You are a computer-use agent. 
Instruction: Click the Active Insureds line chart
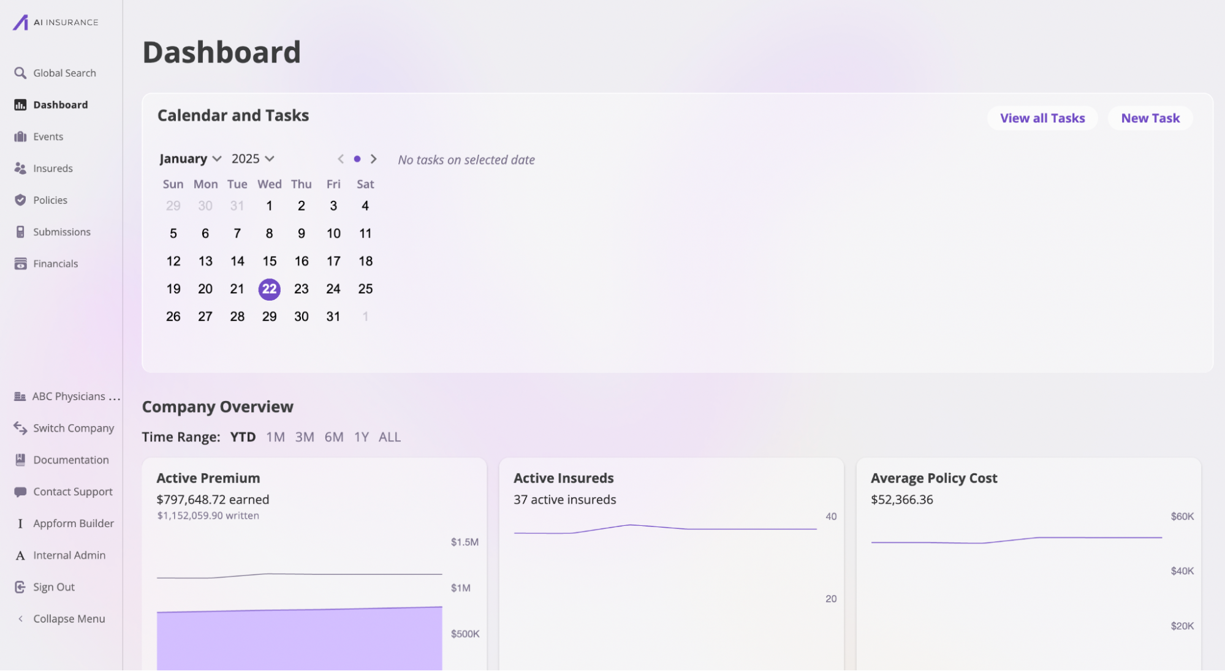(666, 529)
